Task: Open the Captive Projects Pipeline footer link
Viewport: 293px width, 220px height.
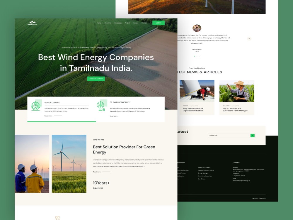Action: click(206, 170)
